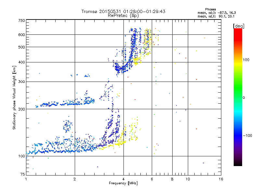The width and height of the screenshot is (260, 195).
Task: Click the x-axis label '16'
Action: 221,179
